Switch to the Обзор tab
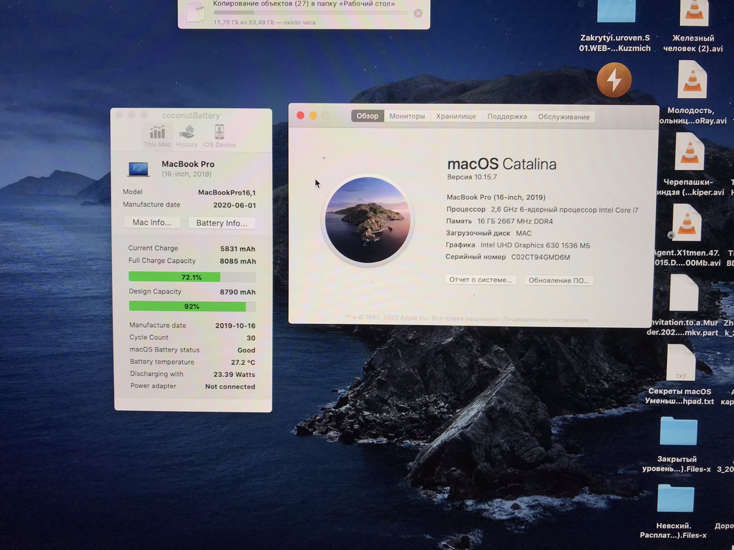 click(x=367, y=116)
